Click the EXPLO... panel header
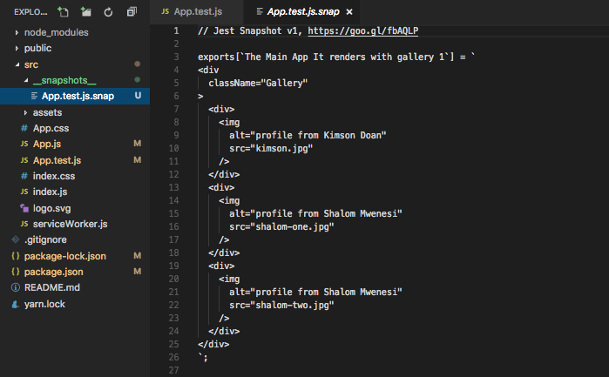Viewport: 609px width, 377px height. pyautogui.click(x=30, y=12)
